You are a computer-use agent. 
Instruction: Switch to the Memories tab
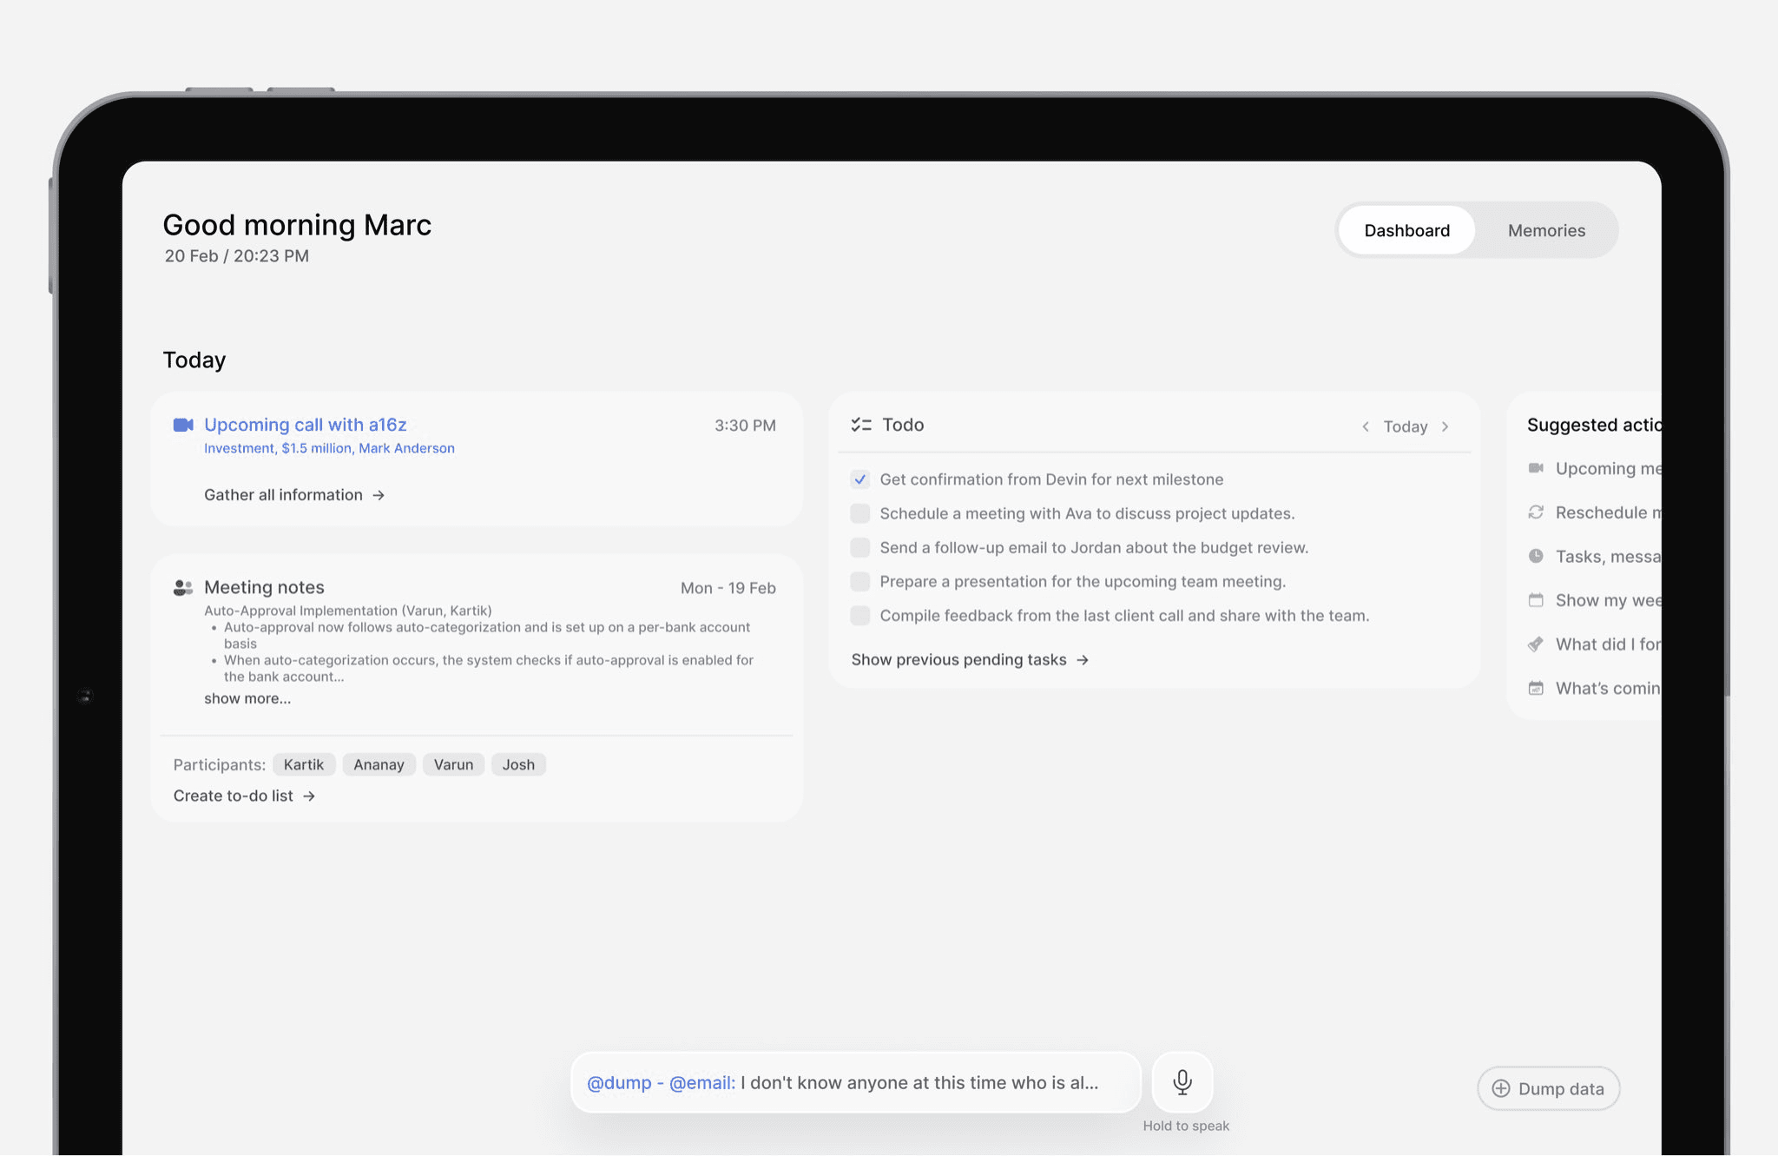(x=1546, y=229)
